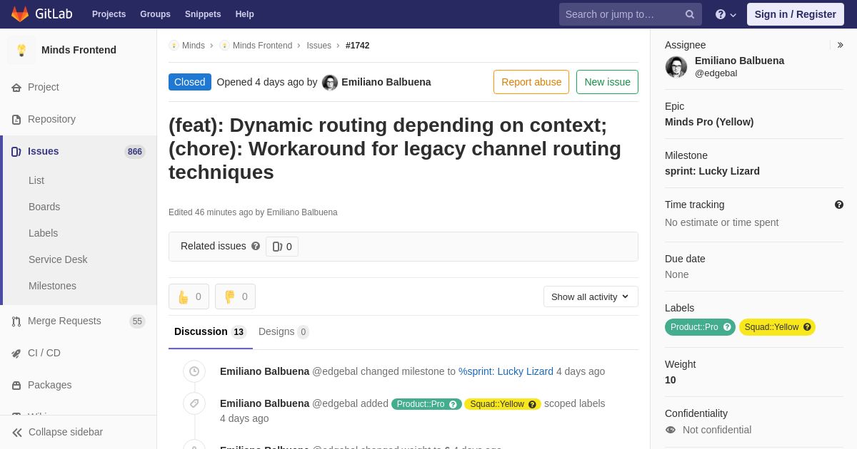Collapse the right sidebar double chevron
This screenshot has width=857, height=449.
tap(840, 45)
